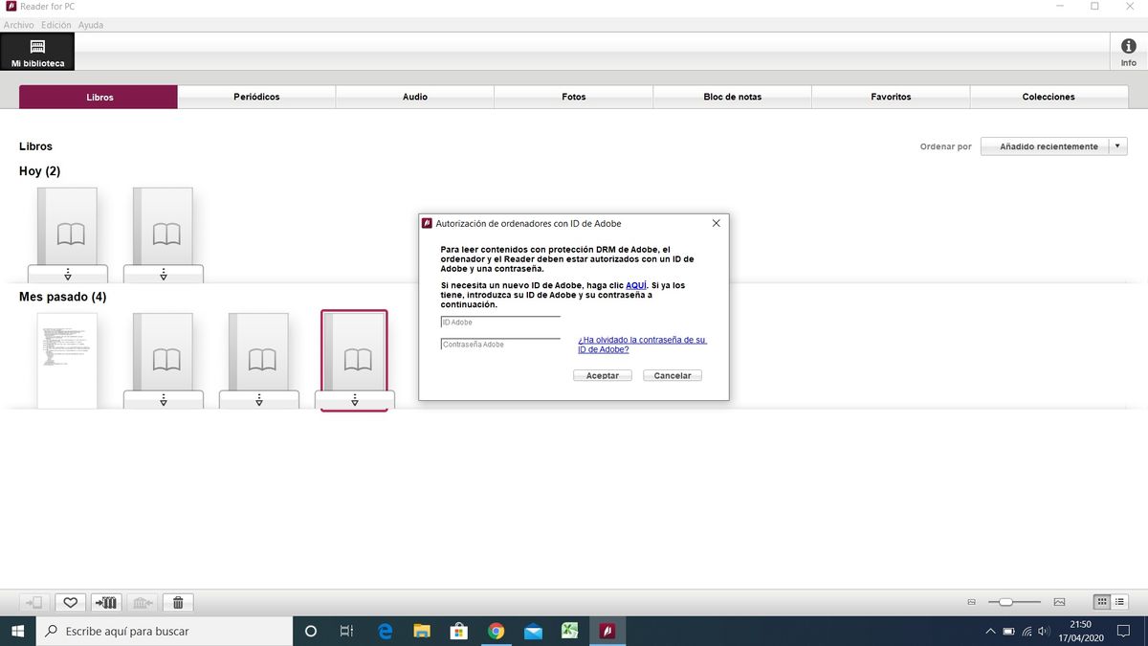Click the large thumbnail size icon
1148x646 pixels.
pos(1059,602)
